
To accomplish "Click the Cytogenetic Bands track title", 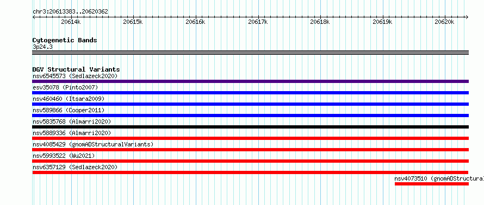I will [65, 40].
